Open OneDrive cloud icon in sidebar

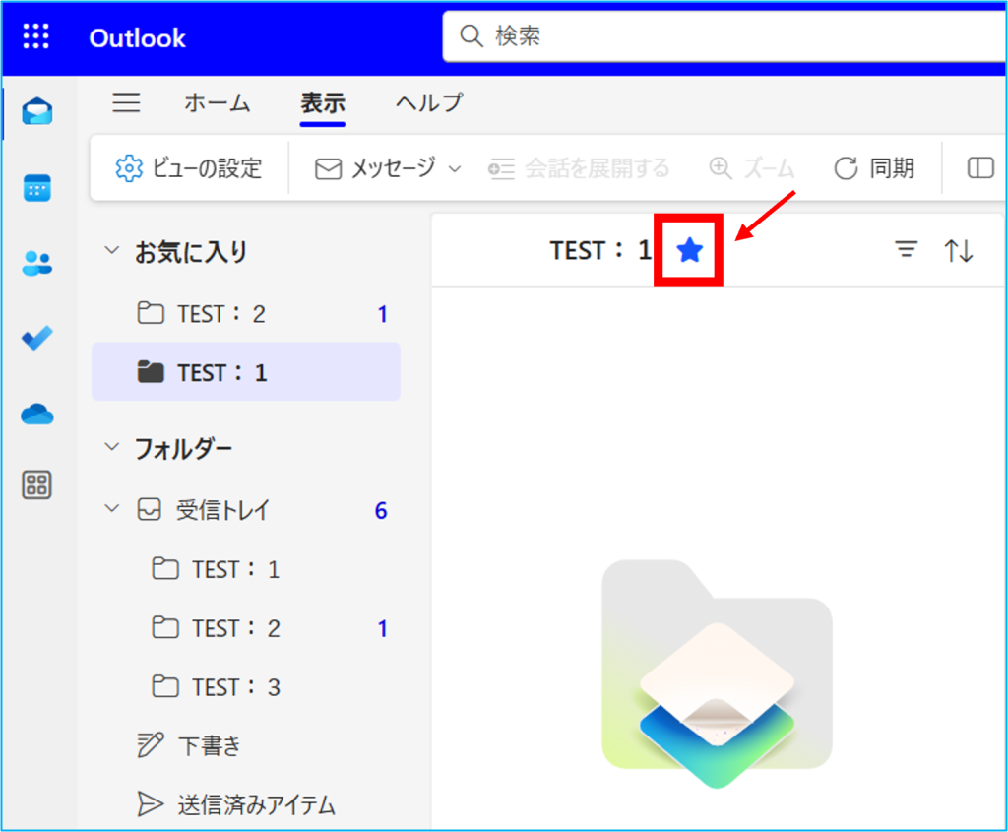point(37,414)
